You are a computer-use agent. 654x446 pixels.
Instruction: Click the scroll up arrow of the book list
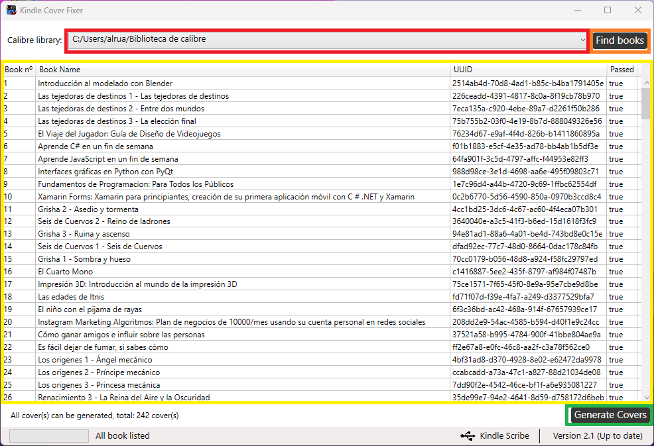(x=647, y=83)
